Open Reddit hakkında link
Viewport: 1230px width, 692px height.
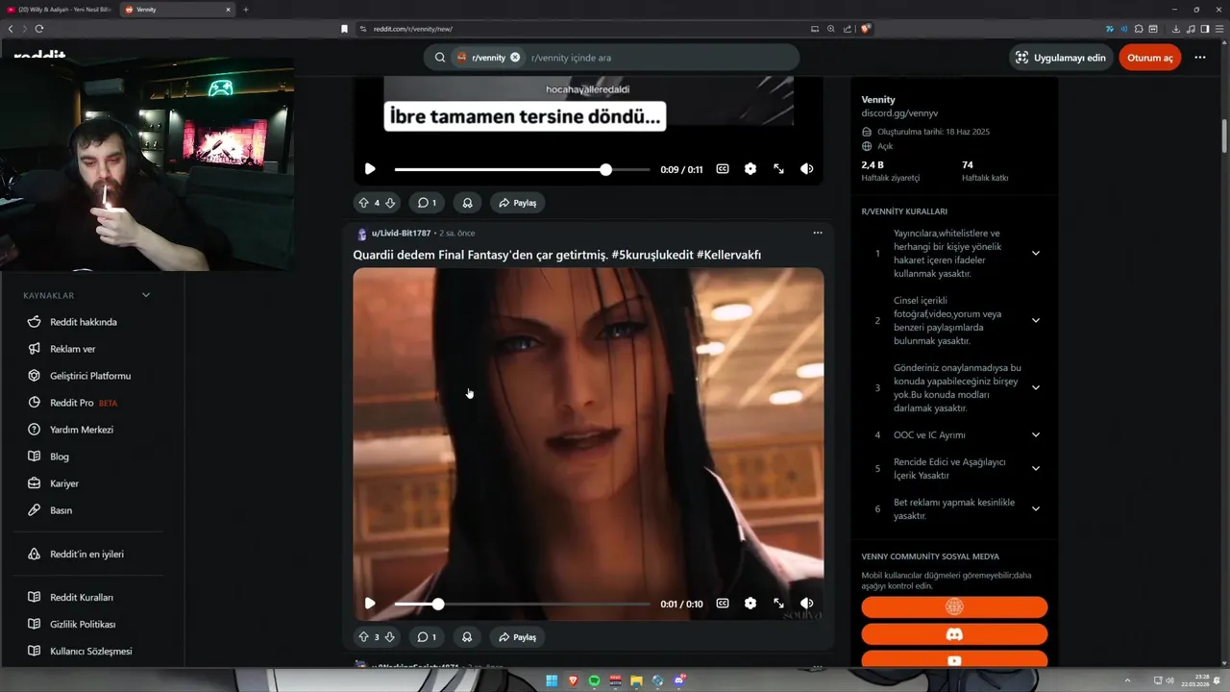(x=84, y=322)
